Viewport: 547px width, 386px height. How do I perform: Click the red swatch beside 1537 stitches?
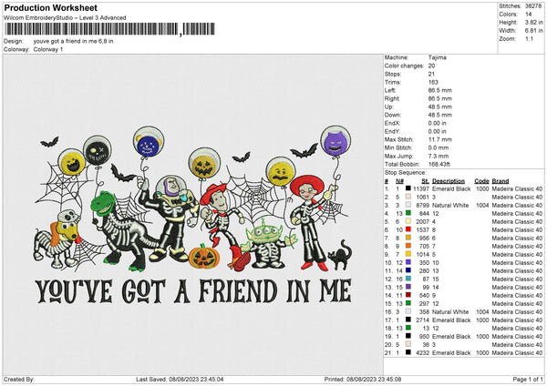coord(408,229)
